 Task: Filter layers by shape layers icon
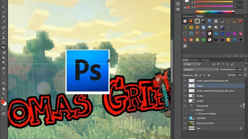click(x=227, y=64)
